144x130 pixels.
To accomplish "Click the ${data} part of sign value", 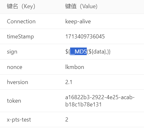I will (97, 52).
